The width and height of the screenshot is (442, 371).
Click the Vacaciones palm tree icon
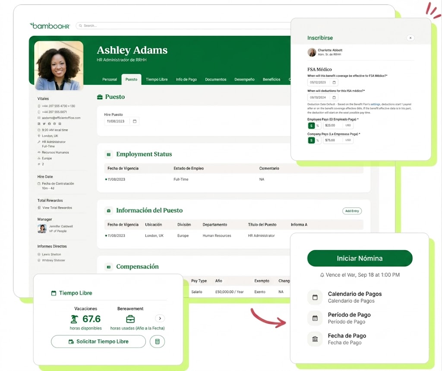(74, 319)
